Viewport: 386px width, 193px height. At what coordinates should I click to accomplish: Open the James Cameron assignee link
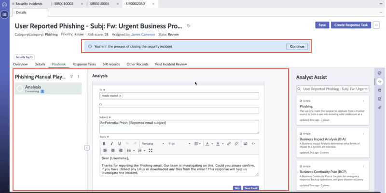point(143,34)
